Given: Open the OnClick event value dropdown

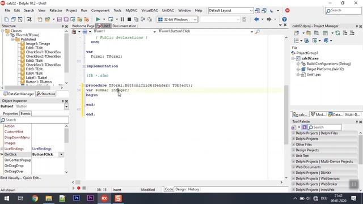Looking at the screenshot, I should click(61, 154).
